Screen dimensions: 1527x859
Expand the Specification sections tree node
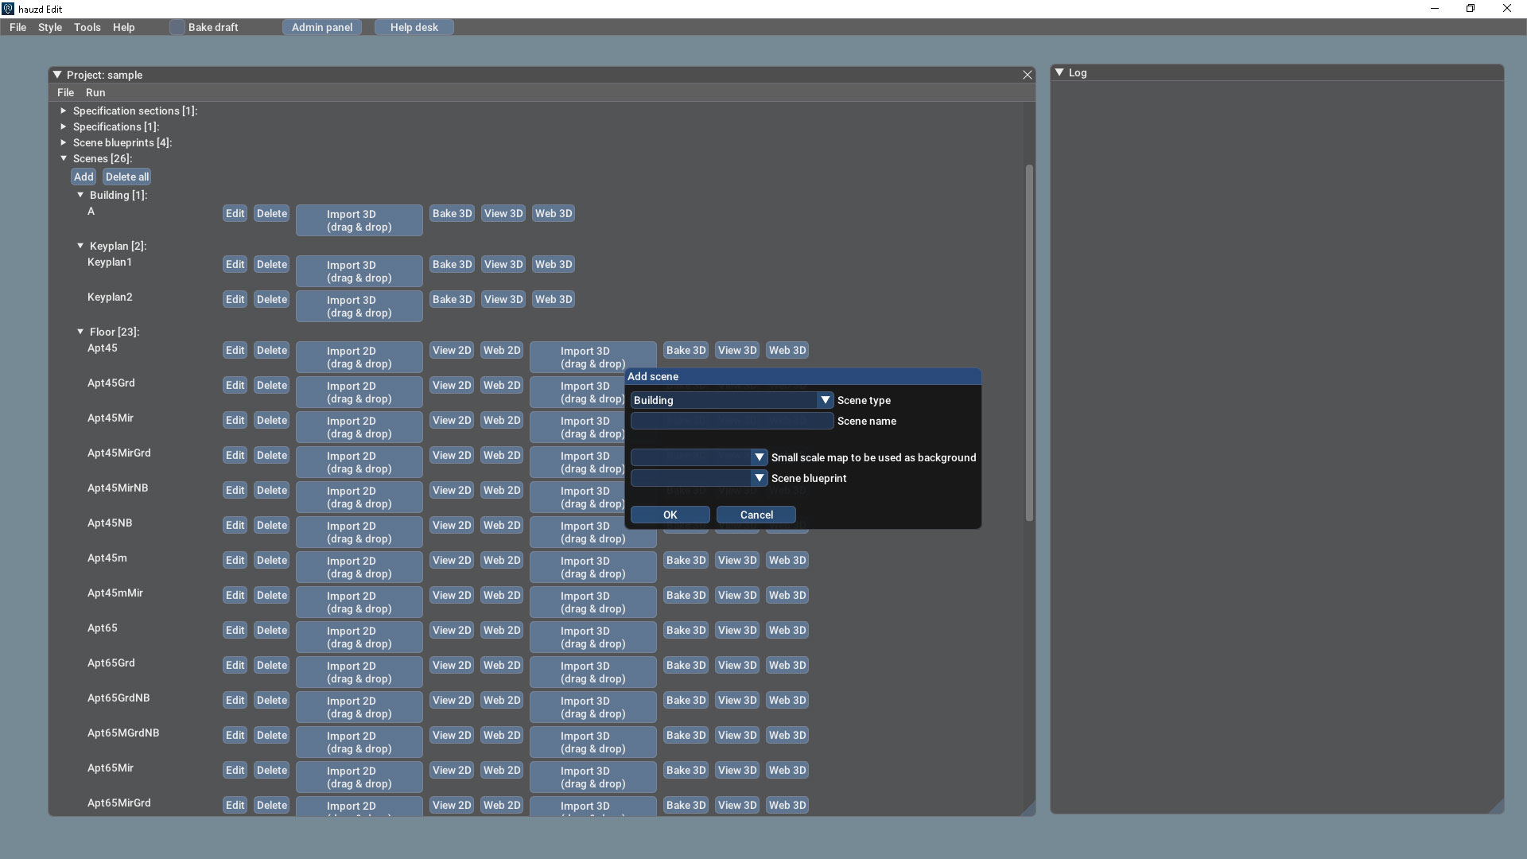pos(64,111)
